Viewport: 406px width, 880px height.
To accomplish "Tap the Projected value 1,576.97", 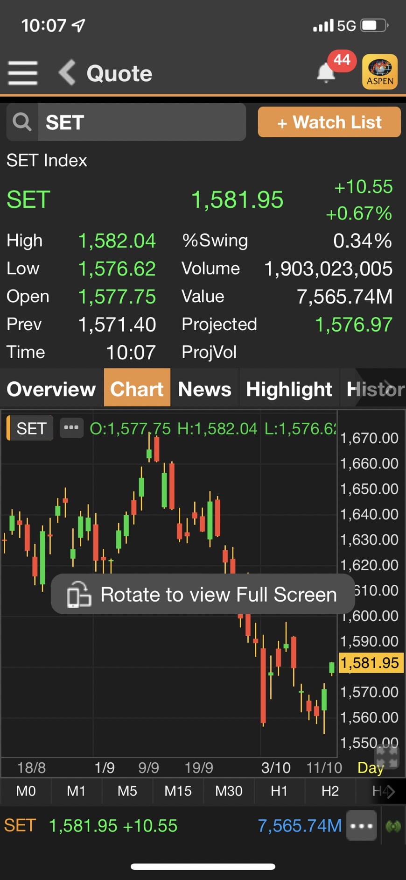I will (354, 325).
